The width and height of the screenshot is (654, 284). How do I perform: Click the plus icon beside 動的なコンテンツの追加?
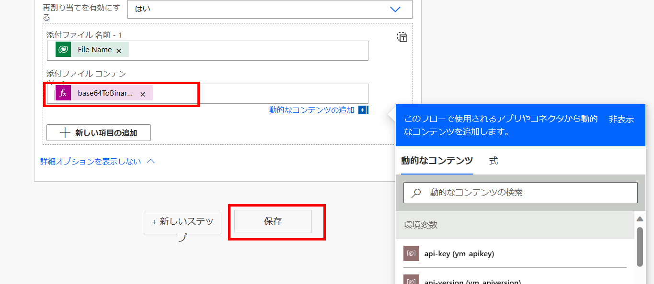363,110
